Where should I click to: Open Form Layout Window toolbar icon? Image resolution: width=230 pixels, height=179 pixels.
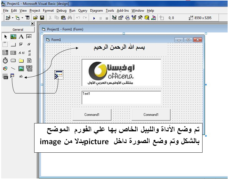[x=127, y=18]
